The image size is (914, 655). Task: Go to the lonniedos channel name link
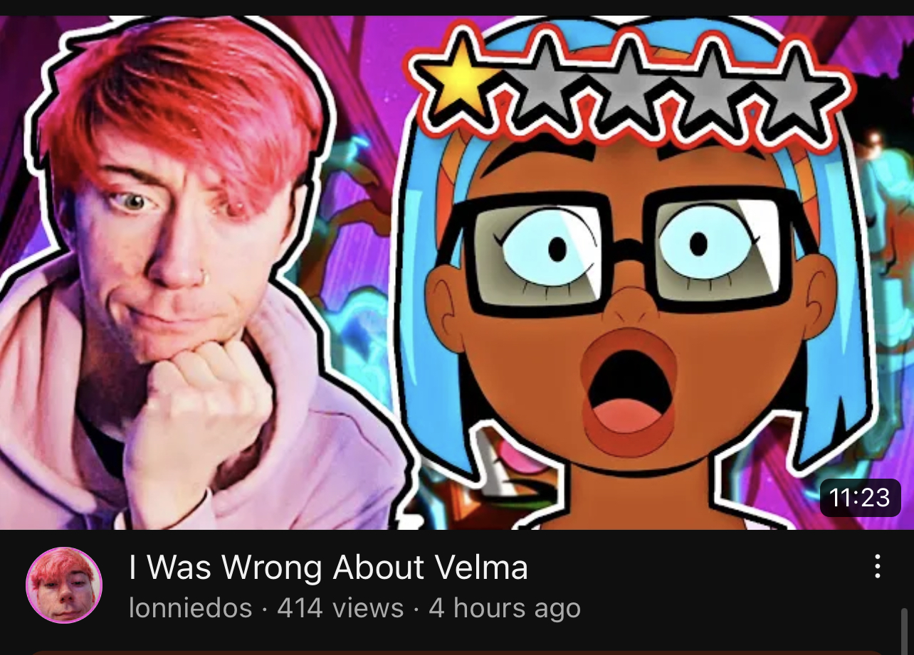pyautogui.click(x=191, y=608)
